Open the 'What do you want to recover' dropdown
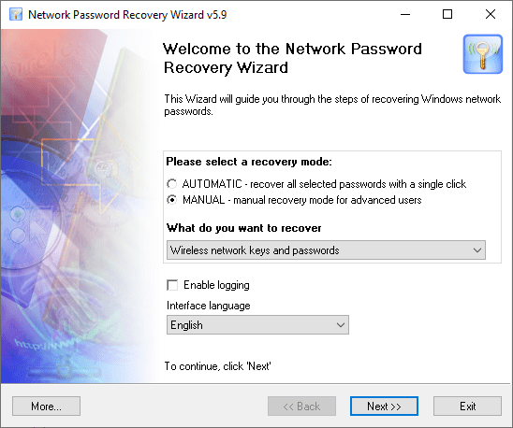Viewport: 513px width, 428px height. click(x=326, y=250)
